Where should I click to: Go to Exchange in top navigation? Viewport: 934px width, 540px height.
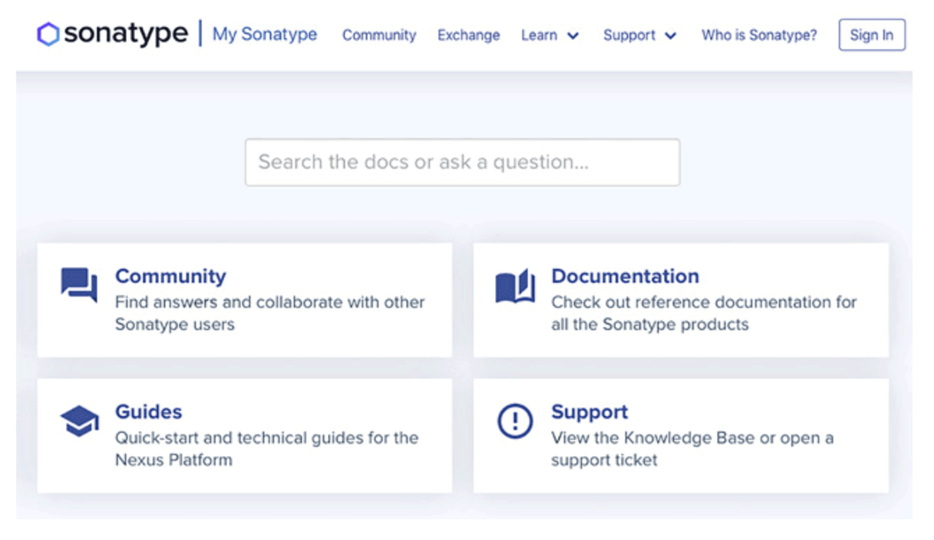click(x=469, y=35)
